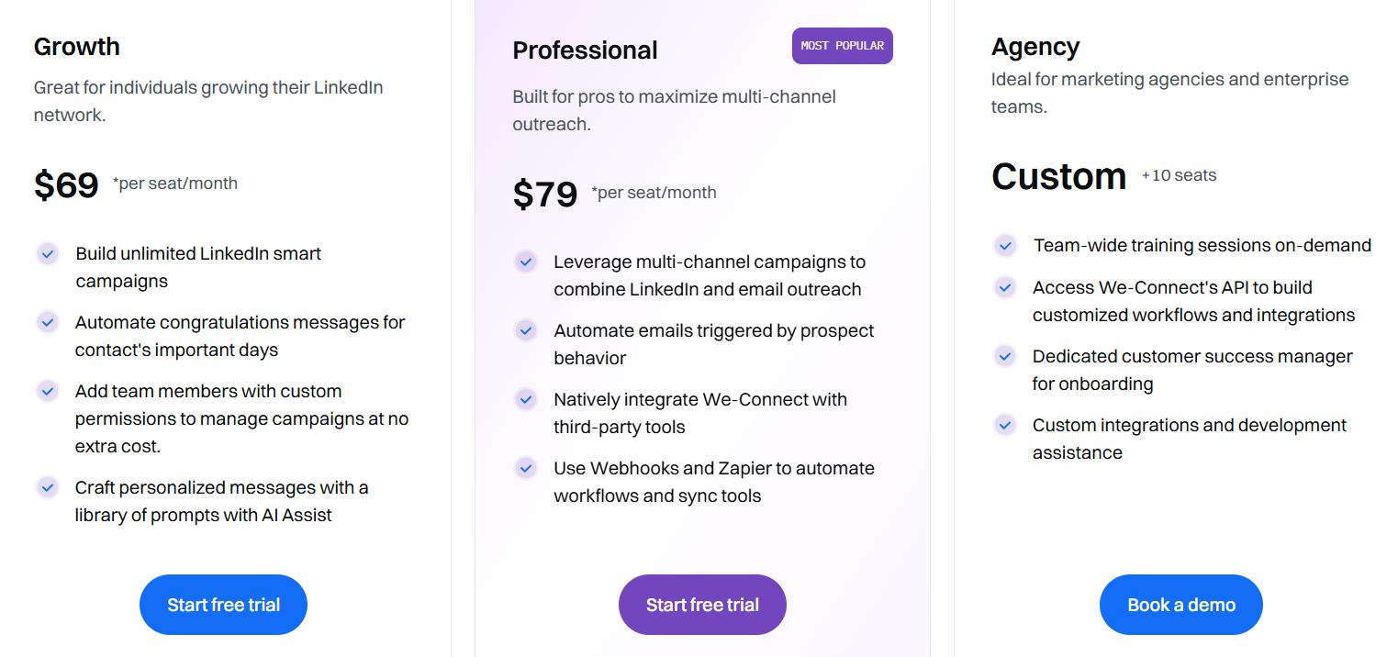Select the Professional plan heading
The image size is (1398, 657).
point(585,50)
